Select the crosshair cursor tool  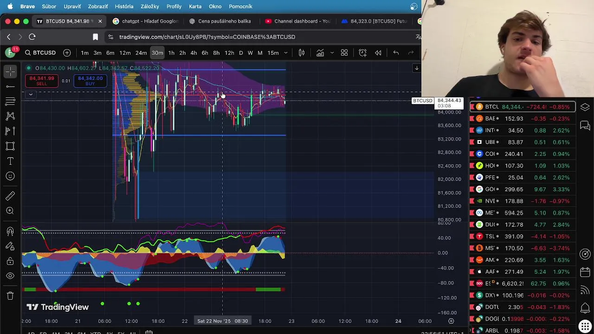tap(10, 71)
